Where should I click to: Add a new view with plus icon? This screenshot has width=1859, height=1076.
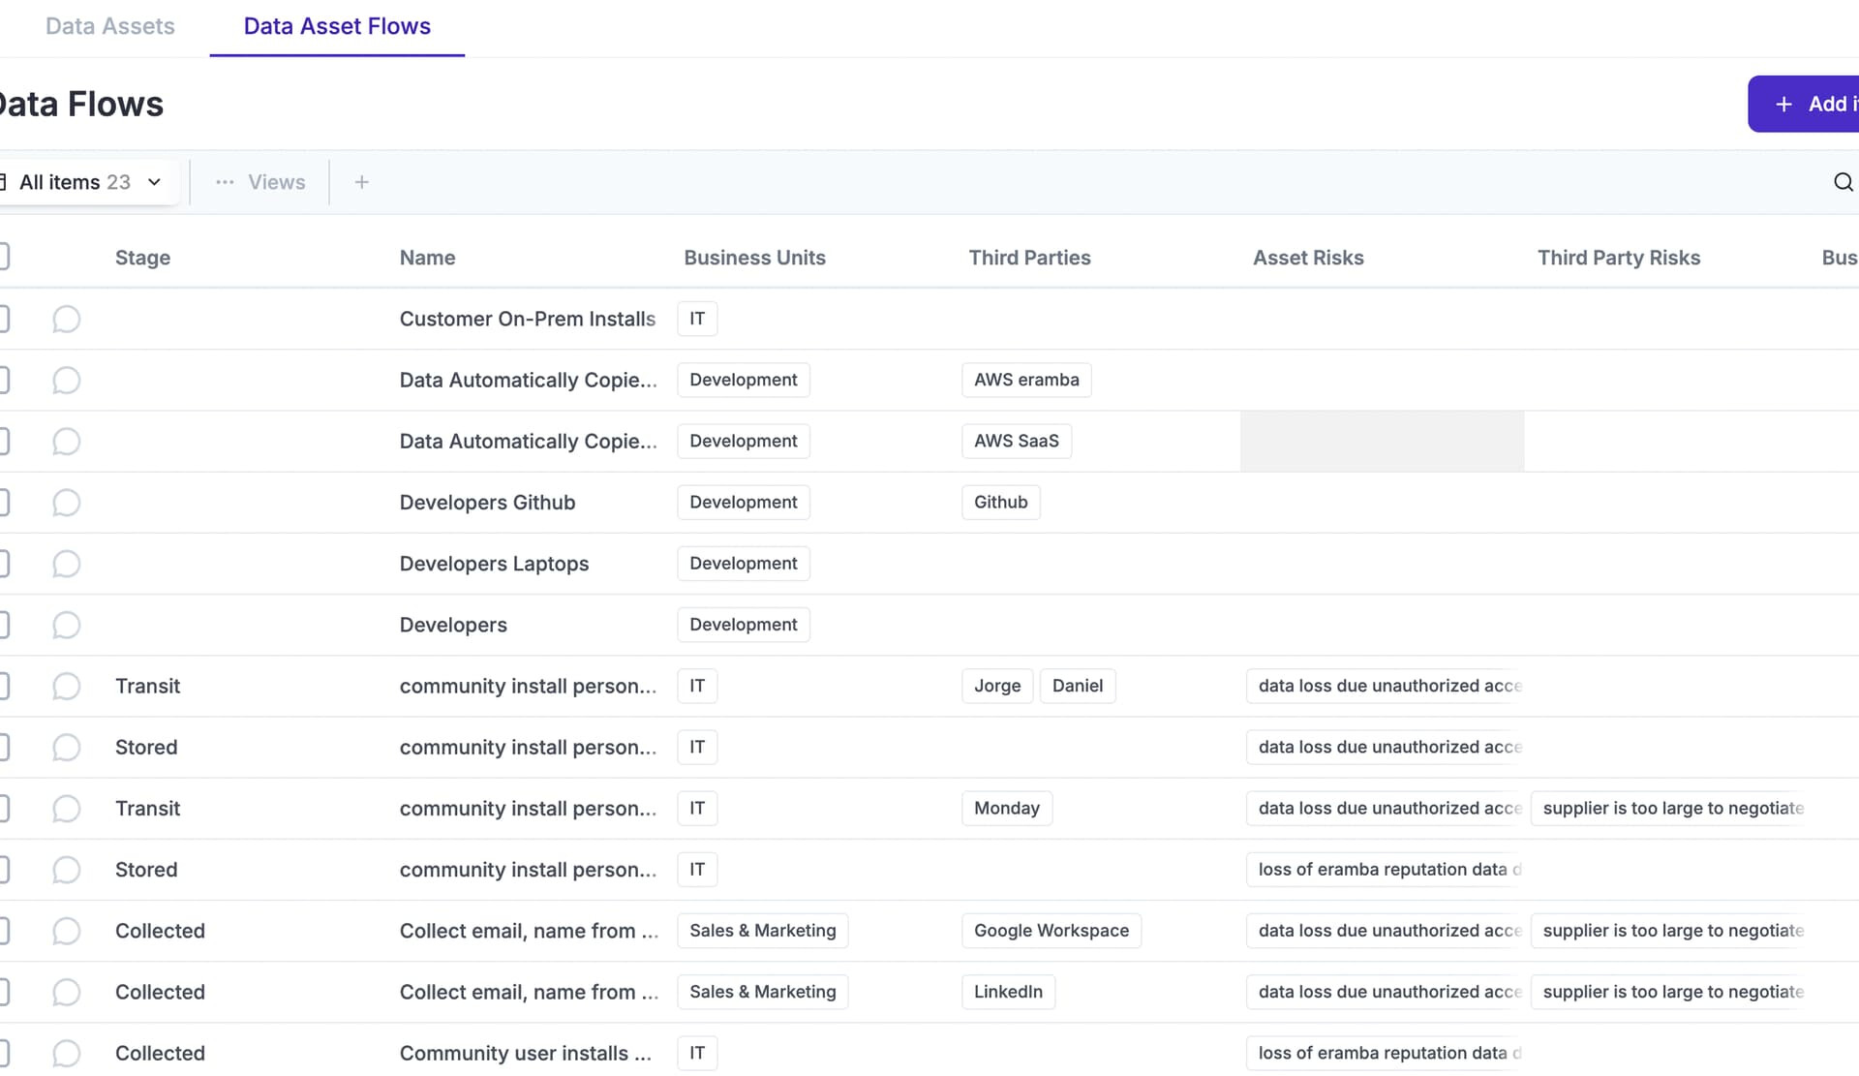[361, 182]
